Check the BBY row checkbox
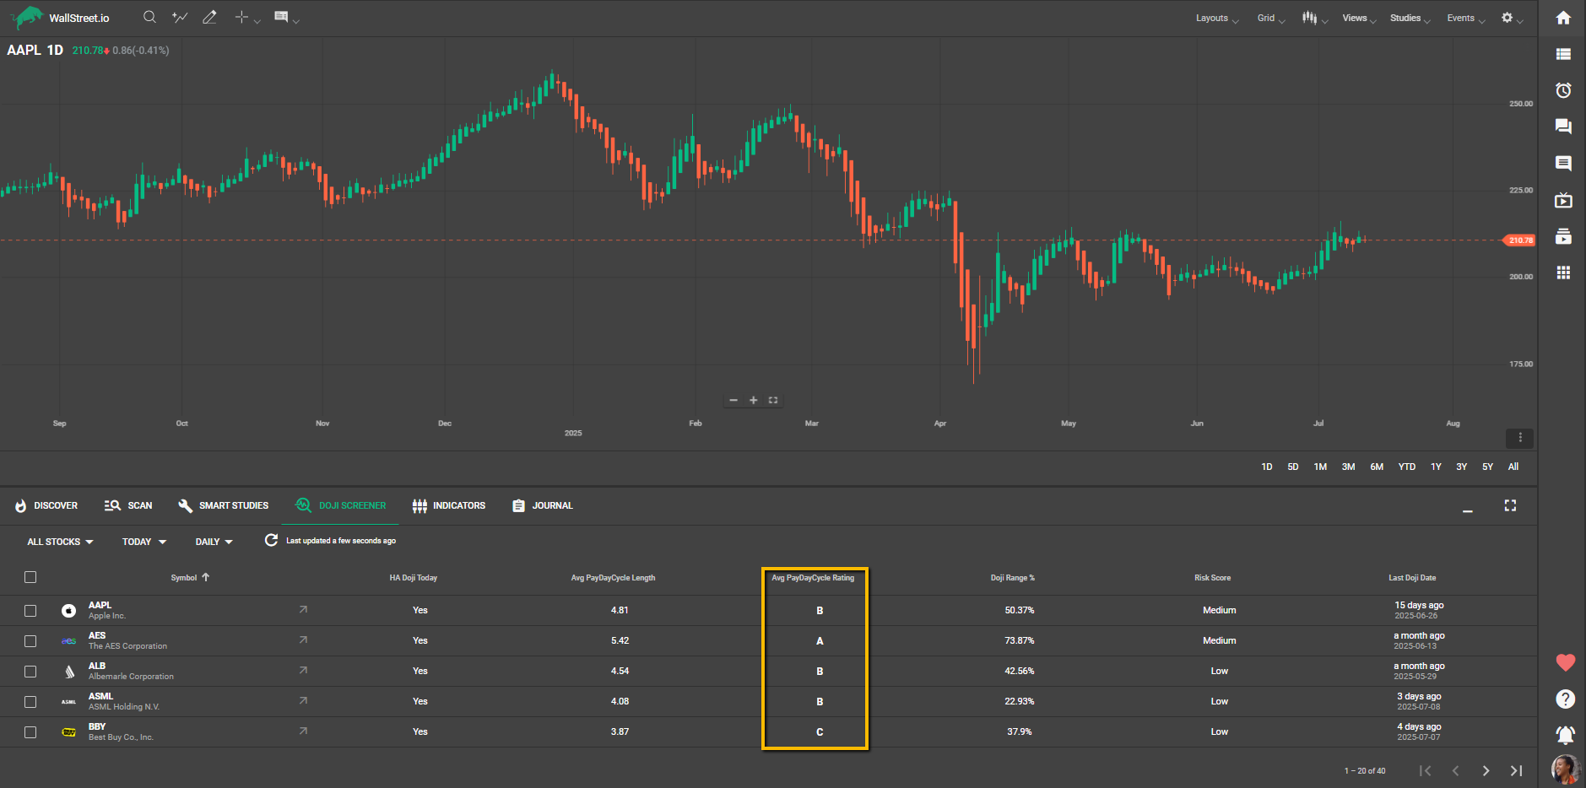This screenshot has height=788, width=1586. point(30,732)
